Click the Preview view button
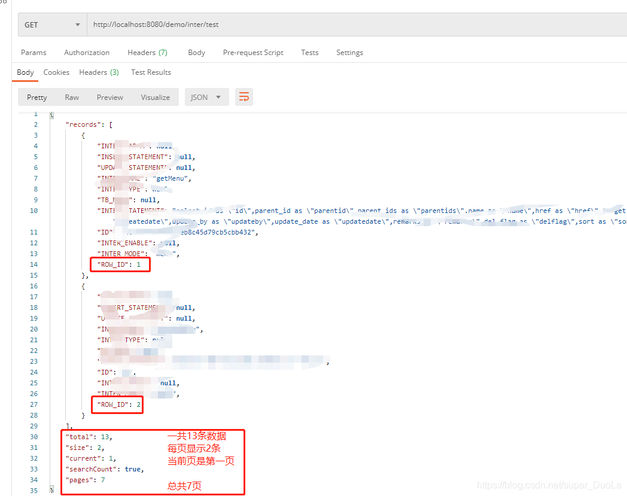The height and width of the screenshot is (496, 627). (110, 98)
